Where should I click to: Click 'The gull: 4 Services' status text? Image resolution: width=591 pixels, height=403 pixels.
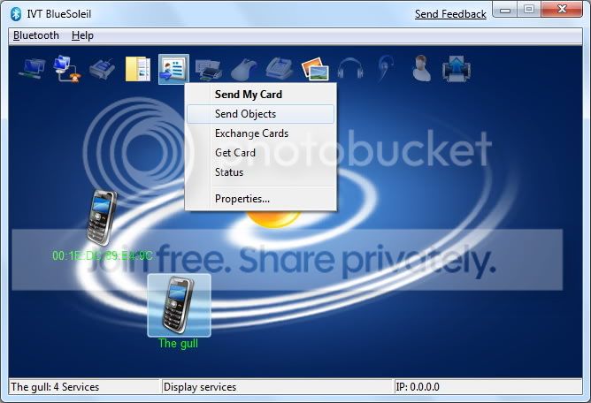pyautogui.click(x=55, y=387)
